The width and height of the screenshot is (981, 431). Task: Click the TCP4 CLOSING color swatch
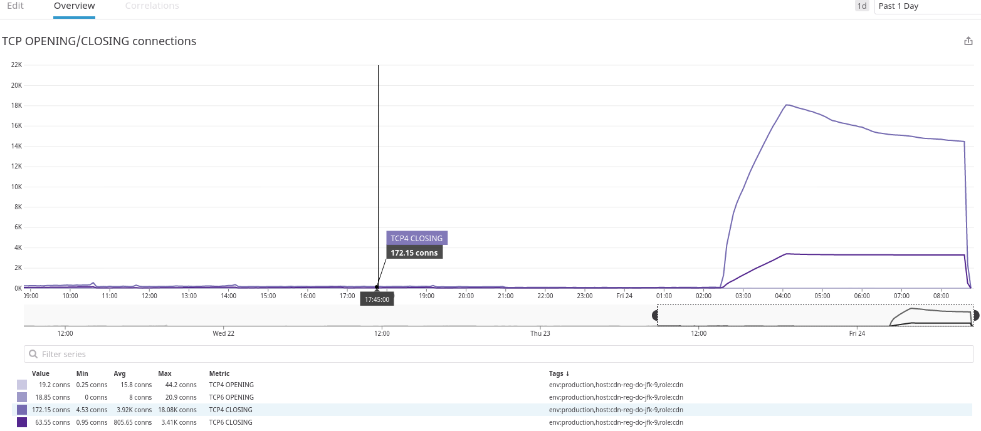click(x=22, y=410)
